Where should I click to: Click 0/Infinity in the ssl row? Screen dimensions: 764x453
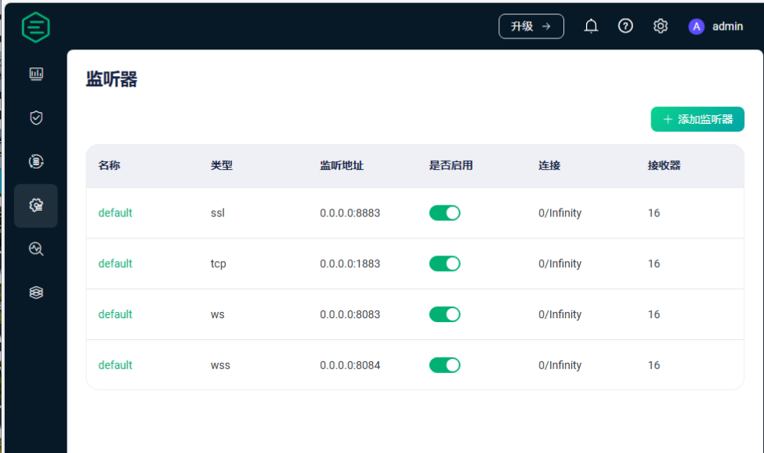(x=559, y=213)
